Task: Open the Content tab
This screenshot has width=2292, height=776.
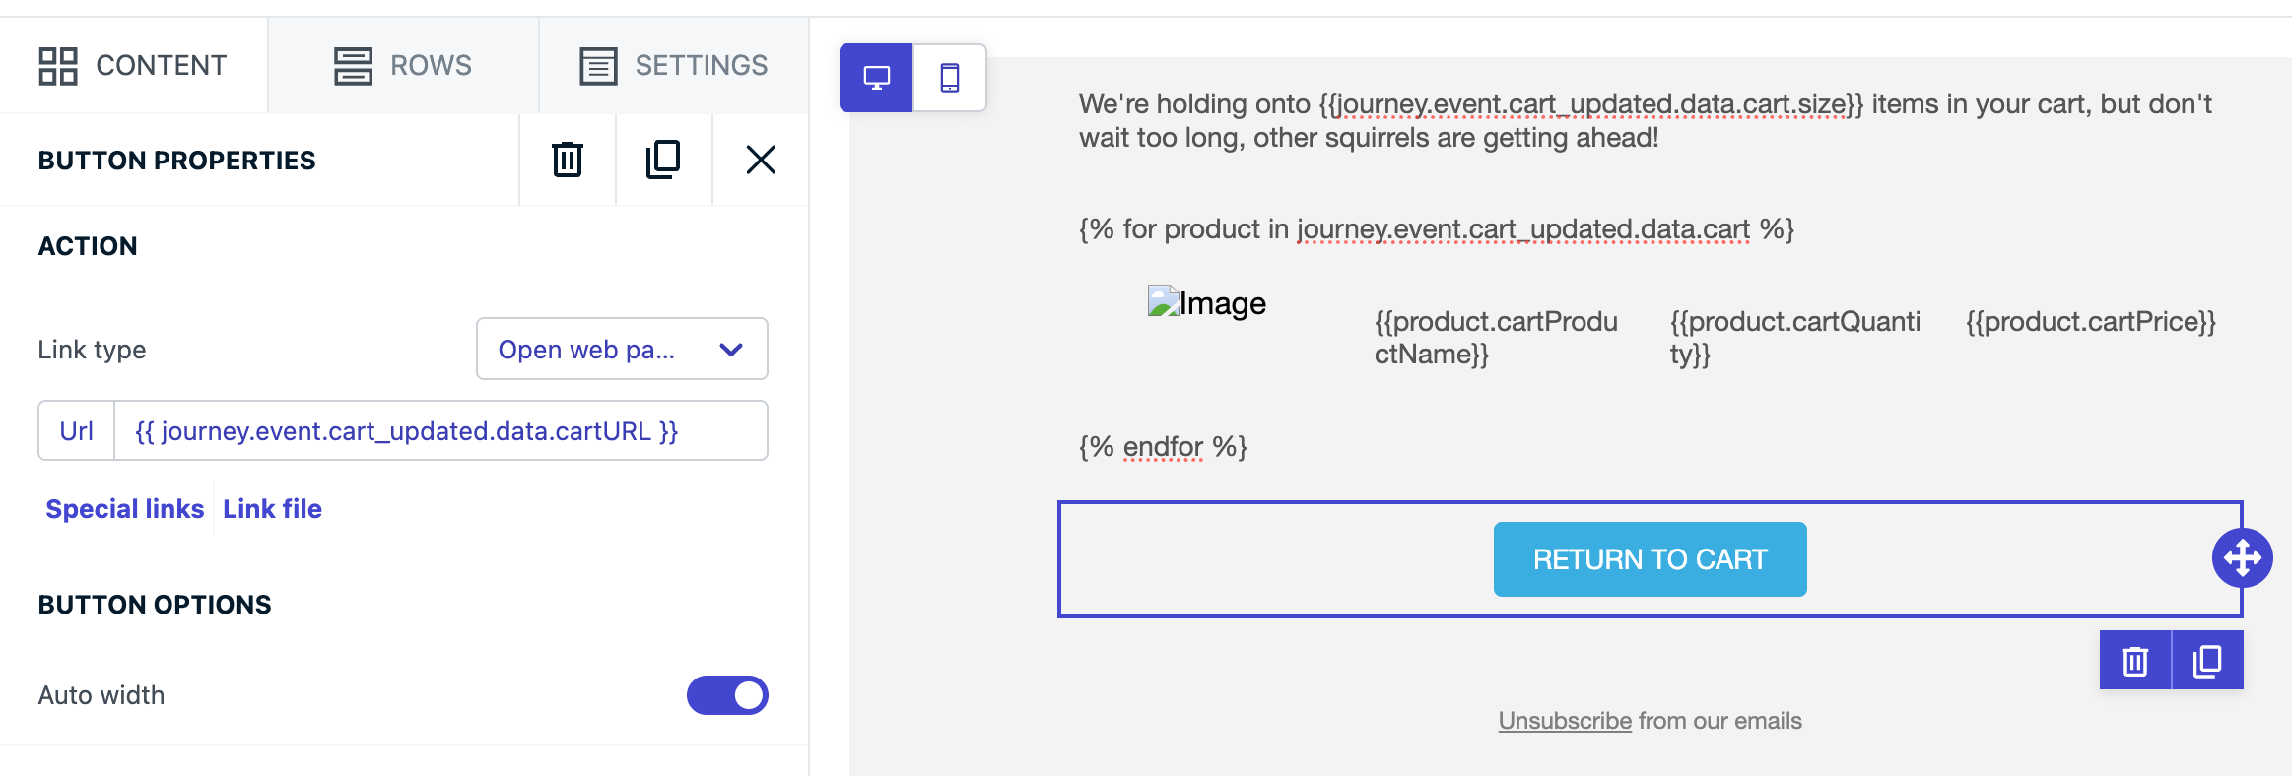Action: 133,66
